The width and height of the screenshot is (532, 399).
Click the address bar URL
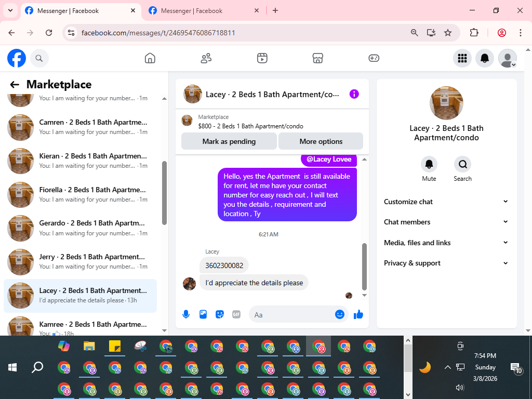(158, 33)
